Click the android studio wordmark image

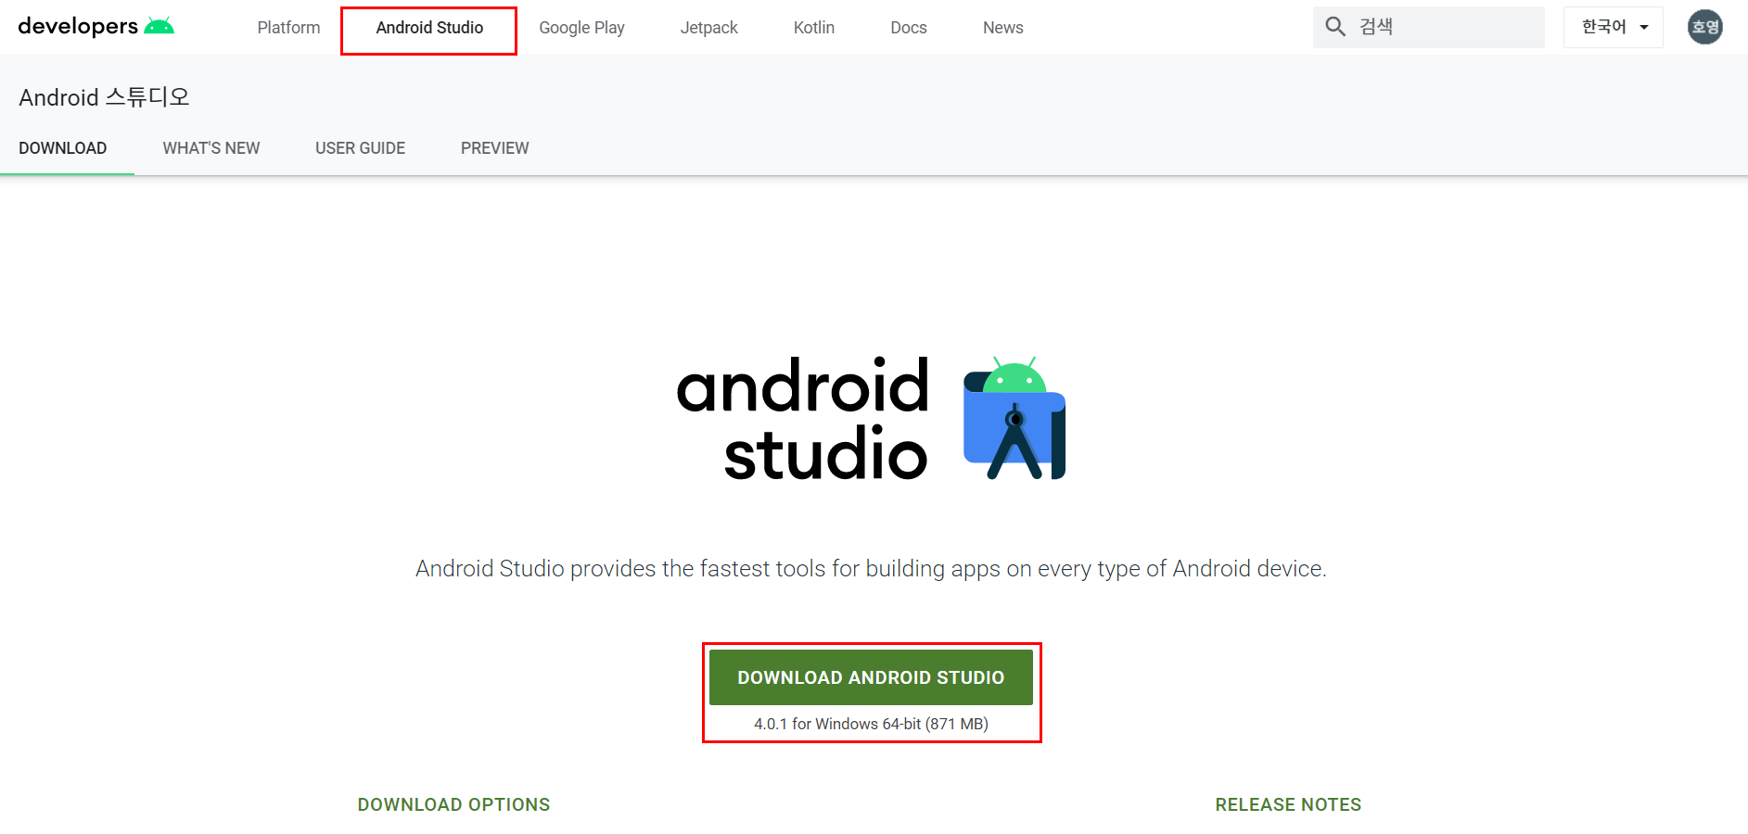tap(803, 420)
